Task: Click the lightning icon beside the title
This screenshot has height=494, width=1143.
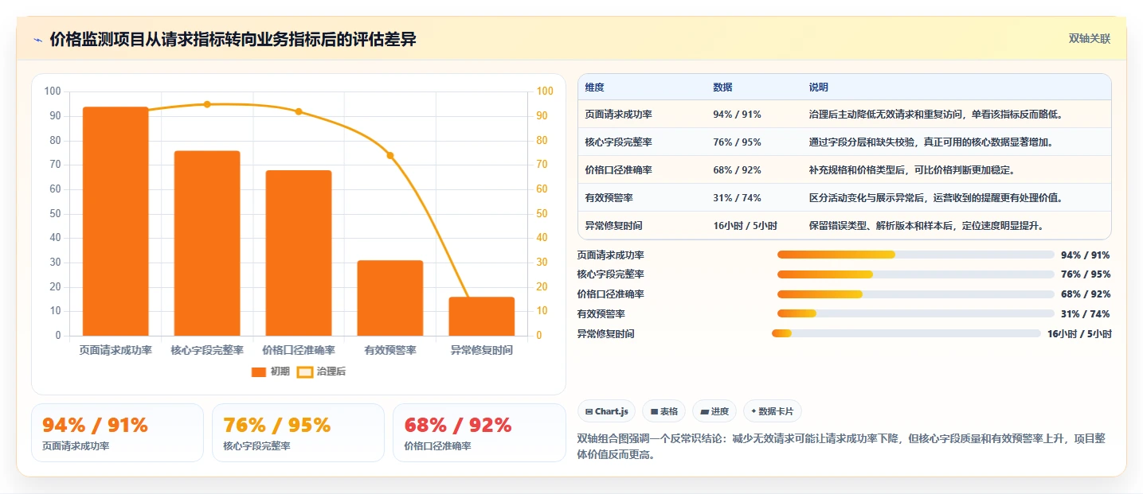Action: (38, 40)
